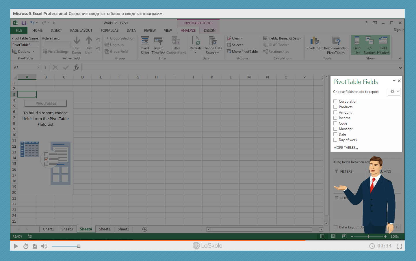416x261 pixels.
Task: Open the PivotTable Fields gear tools dropdown
Action: click(x=394, y=92)
